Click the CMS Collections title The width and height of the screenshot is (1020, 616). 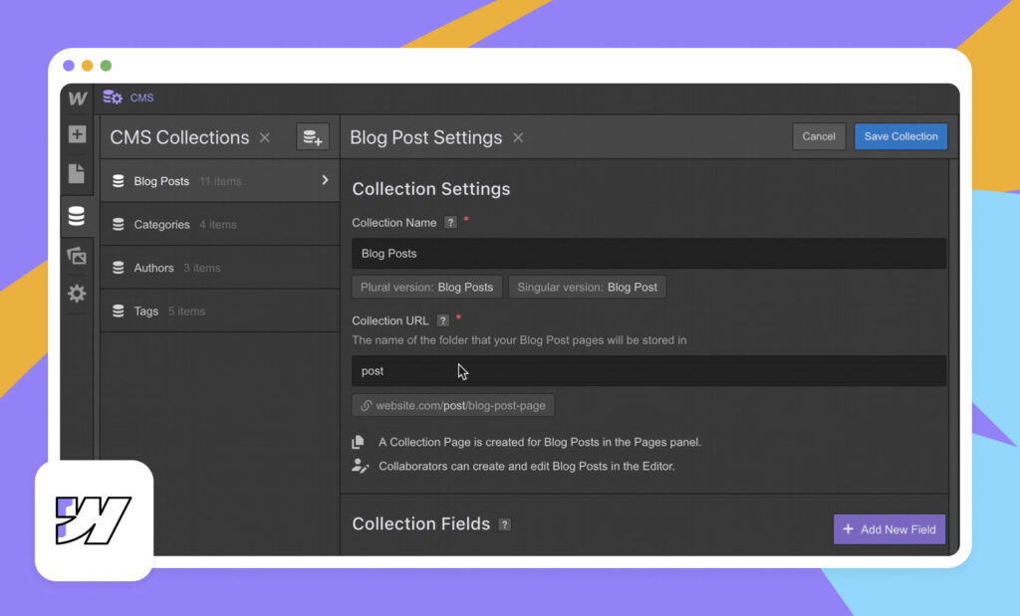click(x=179, y=137)
